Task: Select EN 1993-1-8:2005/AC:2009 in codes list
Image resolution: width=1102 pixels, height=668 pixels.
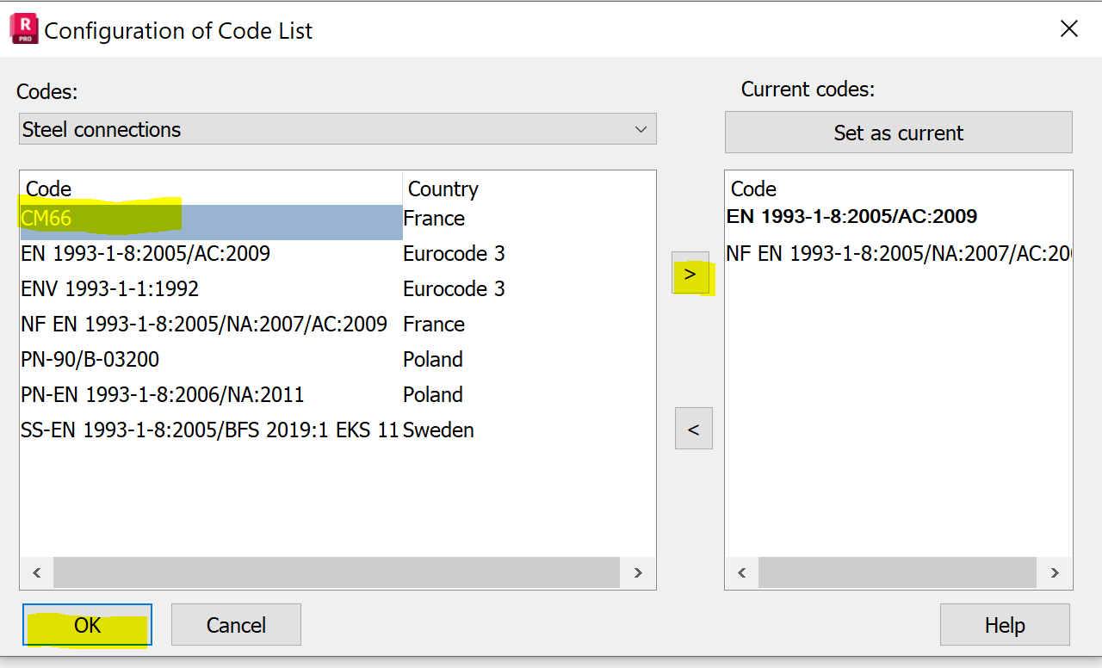Action: [x=145, y=254]
